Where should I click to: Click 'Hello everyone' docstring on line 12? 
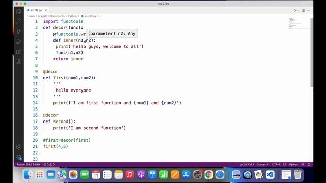coord(73,90)
